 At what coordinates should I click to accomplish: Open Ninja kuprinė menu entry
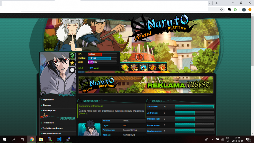(49, 110)
